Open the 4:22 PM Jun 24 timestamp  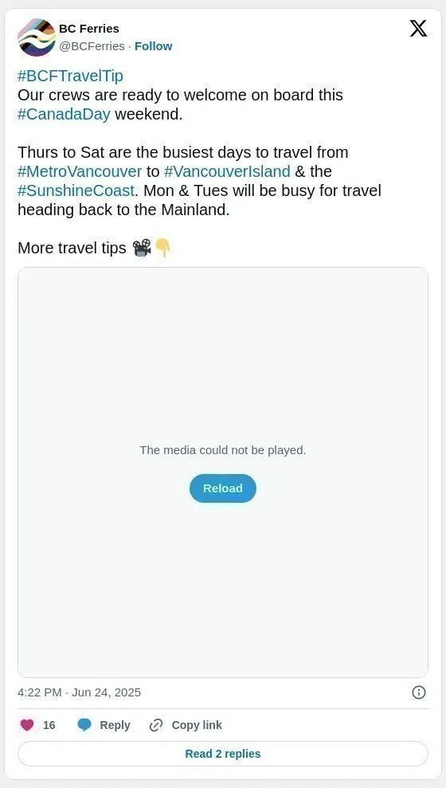click(x=80, y=692)
